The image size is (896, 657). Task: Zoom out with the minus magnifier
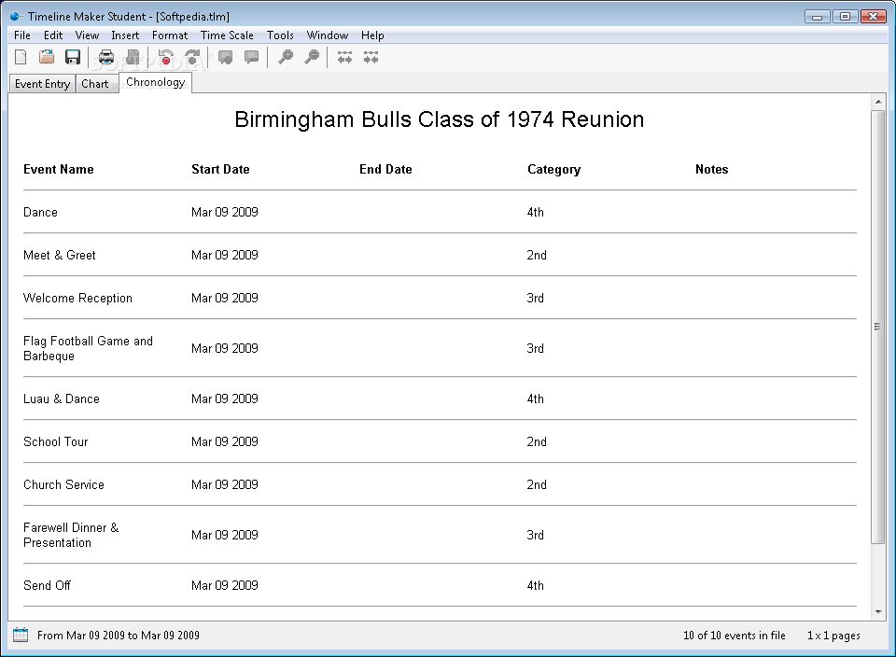[x=312, y=57]
